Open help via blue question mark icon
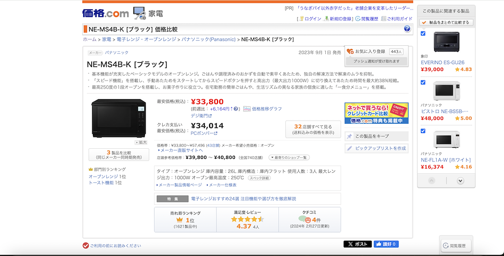The image size is (504, 256). [407, 29]
